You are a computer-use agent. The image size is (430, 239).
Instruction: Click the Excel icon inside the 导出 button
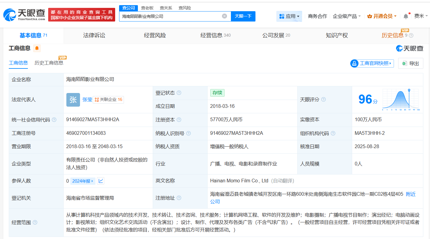[x=404, y=63]
